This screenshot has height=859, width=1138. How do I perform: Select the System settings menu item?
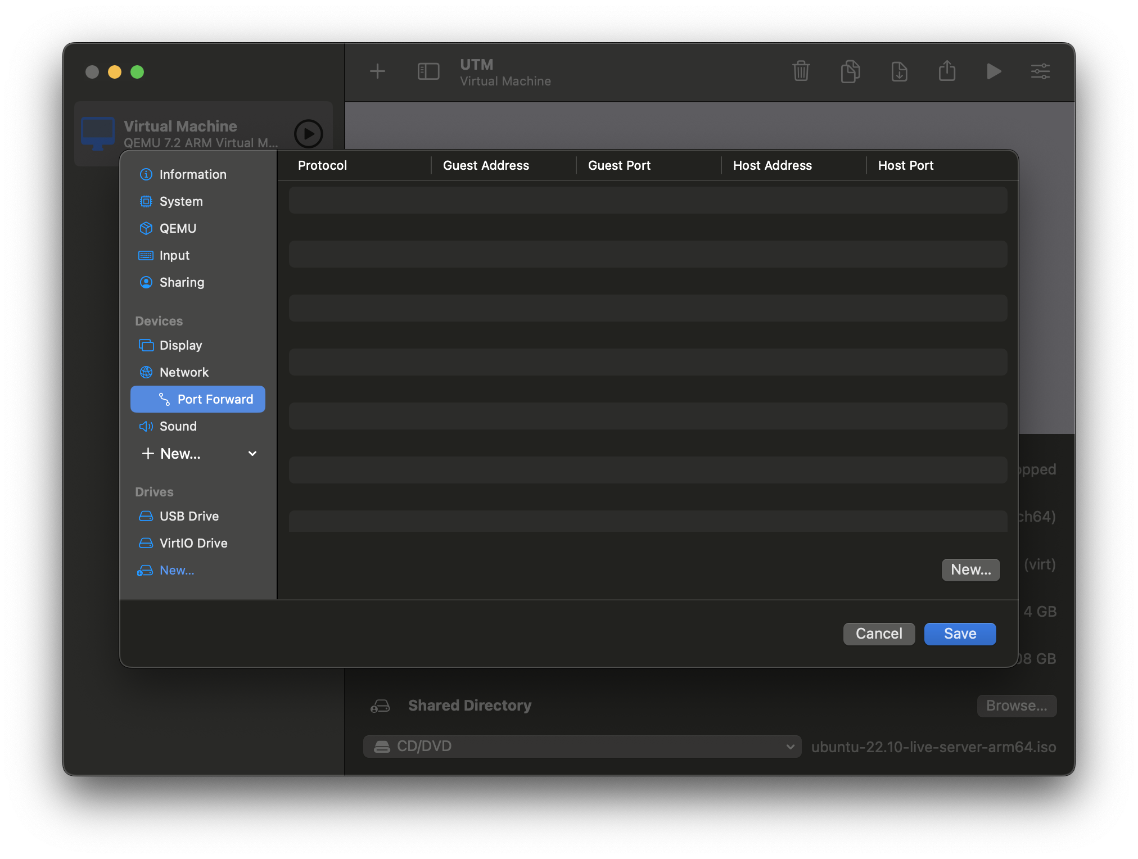(180, 200)
